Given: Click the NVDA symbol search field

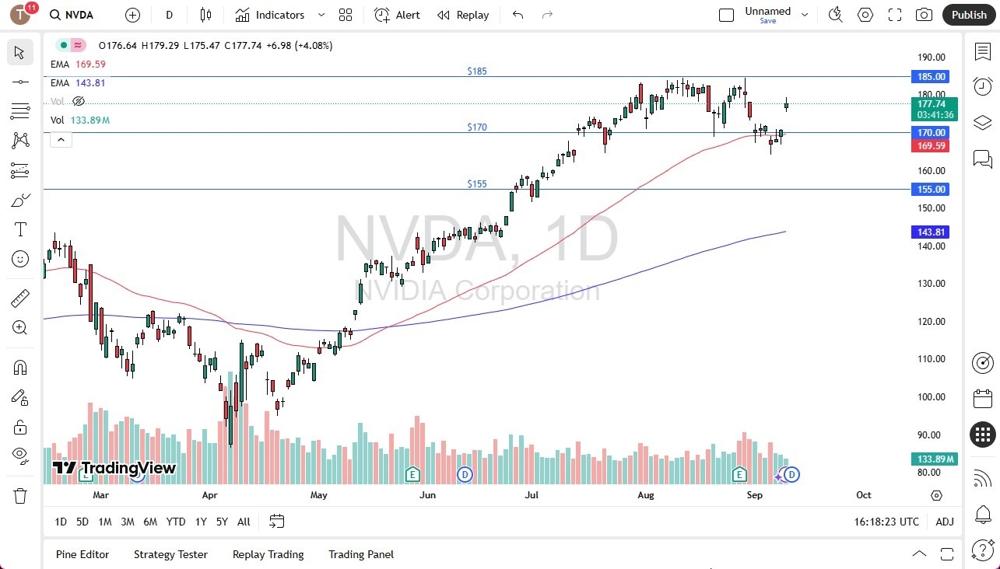Looking at the screenshot, I should 72,14.
